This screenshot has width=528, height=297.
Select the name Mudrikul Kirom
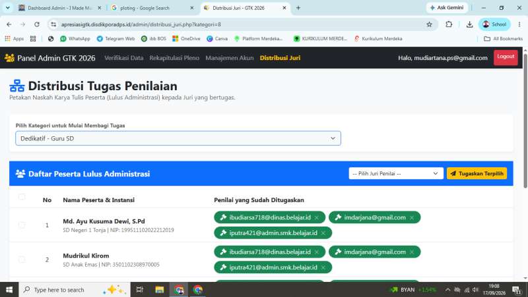click(x=86, y=256)
